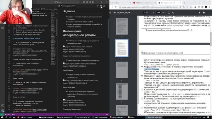Open the Windows Start menu
This screenshot has width=212, height=119.
(2, 117)
